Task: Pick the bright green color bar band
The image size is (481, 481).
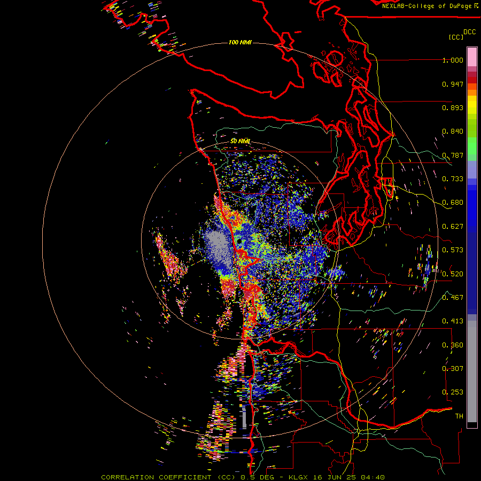Action: click(472, 146)
